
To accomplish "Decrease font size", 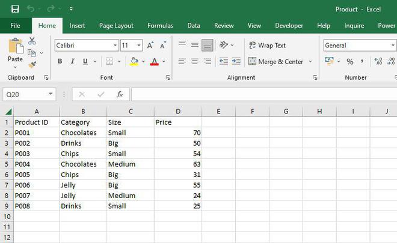I will pos(163,45).
